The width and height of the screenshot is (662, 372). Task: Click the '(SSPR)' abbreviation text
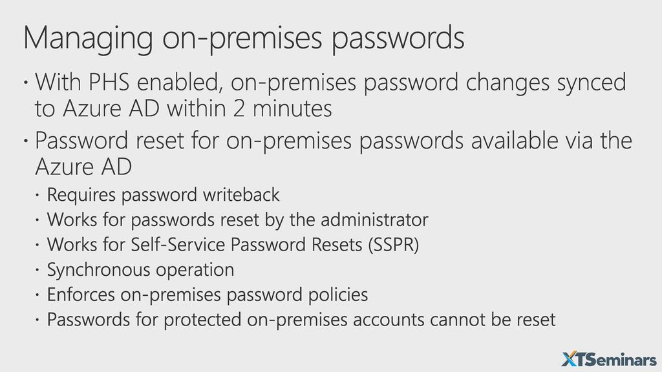pyautogui.click(x=394, y=245)
